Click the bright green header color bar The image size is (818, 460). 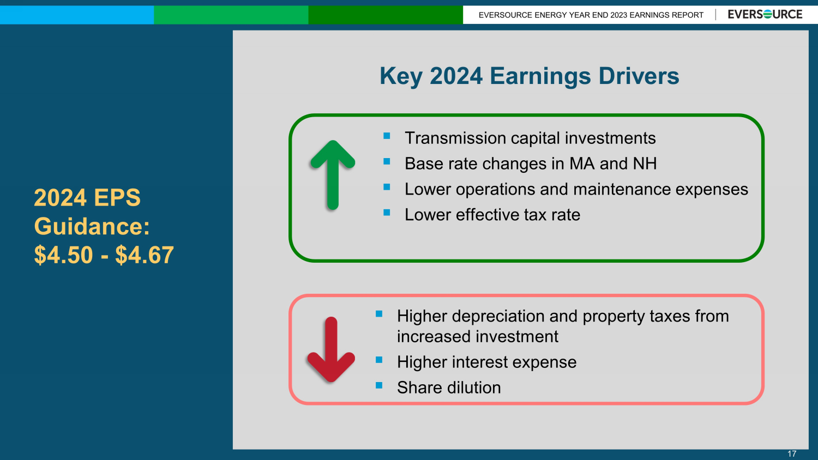231,15
